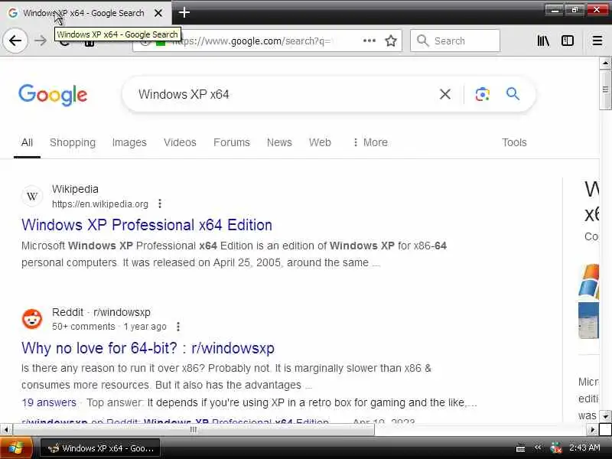This screenshot has height=459, width=612.
Task: Click the https://en.wikipedia.org URL text
Action: pyautogui.click(x=100, y=204)
